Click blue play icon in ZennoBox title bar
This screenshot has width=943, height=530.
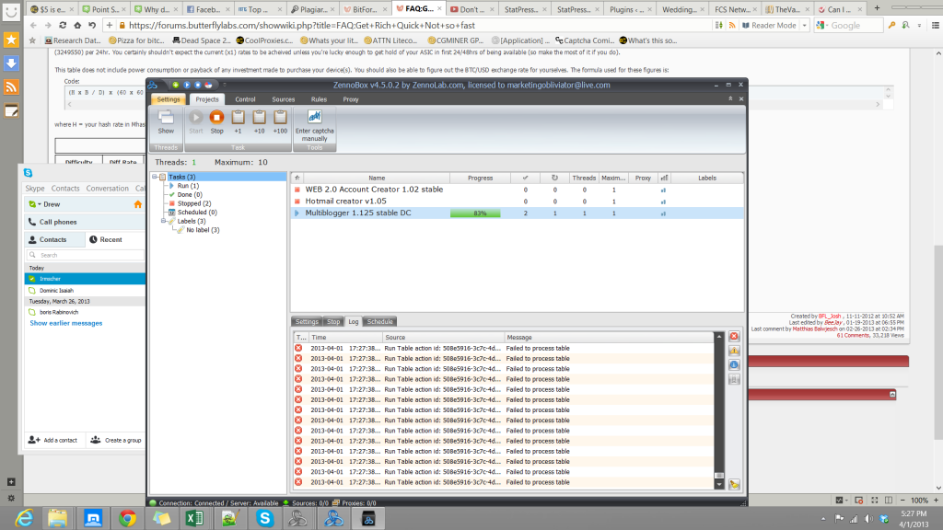point(187,85)
